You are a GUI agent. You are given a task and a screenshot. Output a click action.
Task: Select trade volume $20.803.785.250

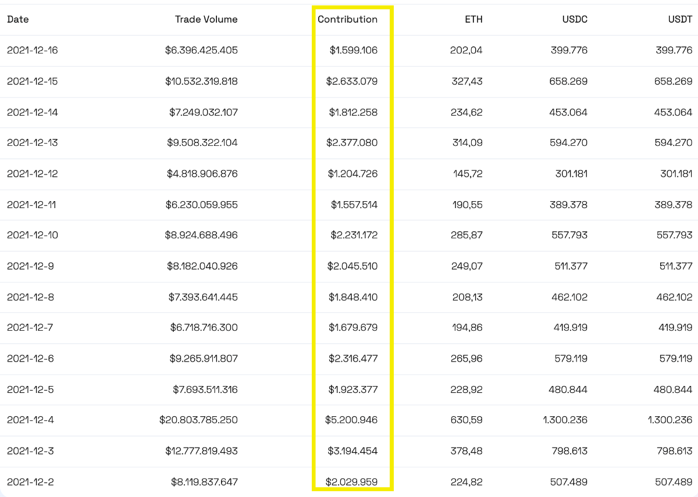point(198,420)
